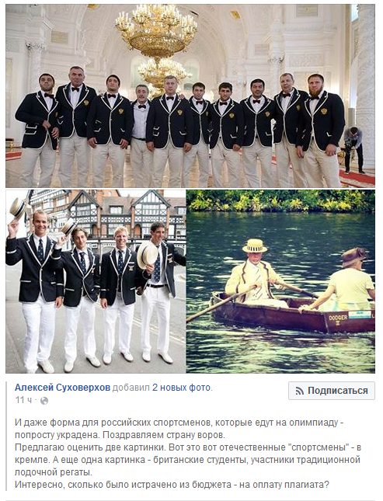The height and width of the screenshot is (501, 383).
Task: Click the DODGER name on the boat
Action: tap(338, 318)
